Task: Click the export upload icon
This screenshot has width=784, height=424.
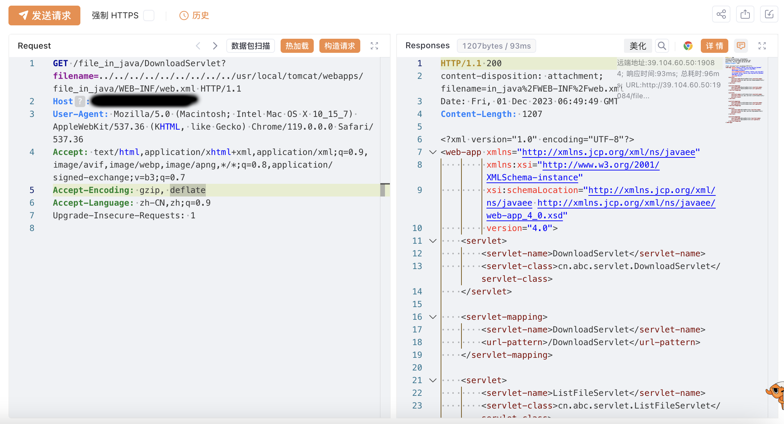Action: pyautogui.click(x=745, y=14)
